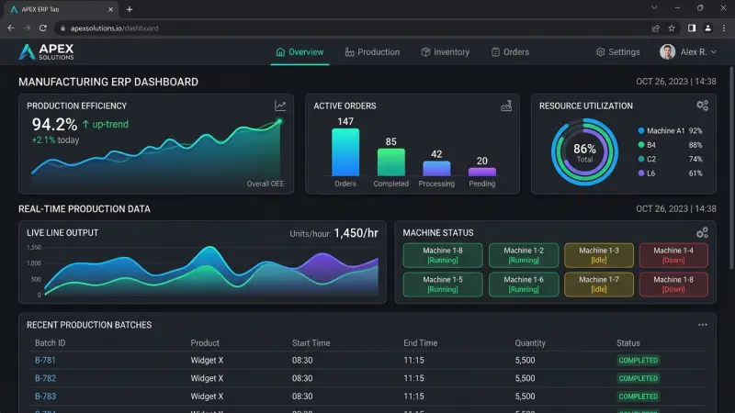Screen dimensions: 735x413
Task: Bookmark the page with the star icon
Action: click(672, 28)
